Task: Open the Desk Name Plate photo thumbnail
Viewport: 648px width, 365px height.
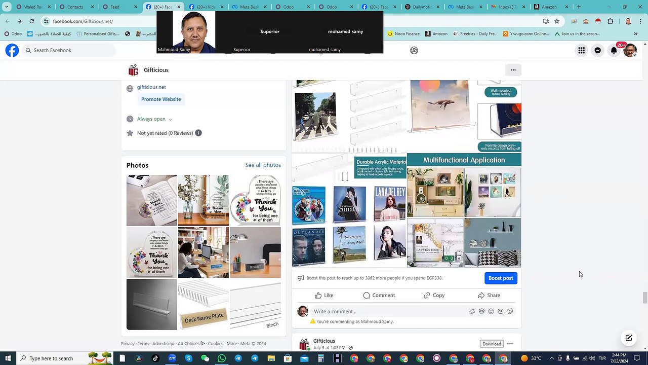Action: [x=204, y=305]
